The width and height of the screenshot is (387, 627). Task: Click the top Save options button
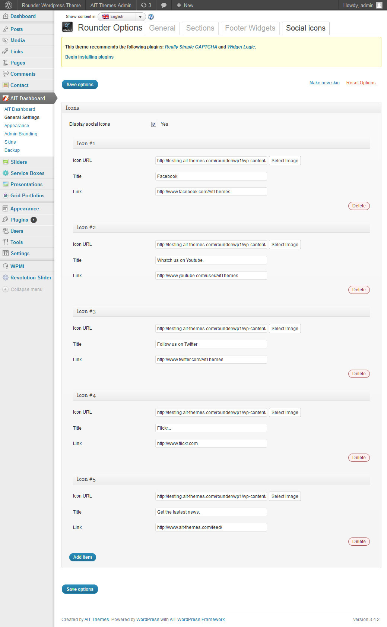pyautogui.click(x=80, y=85)
